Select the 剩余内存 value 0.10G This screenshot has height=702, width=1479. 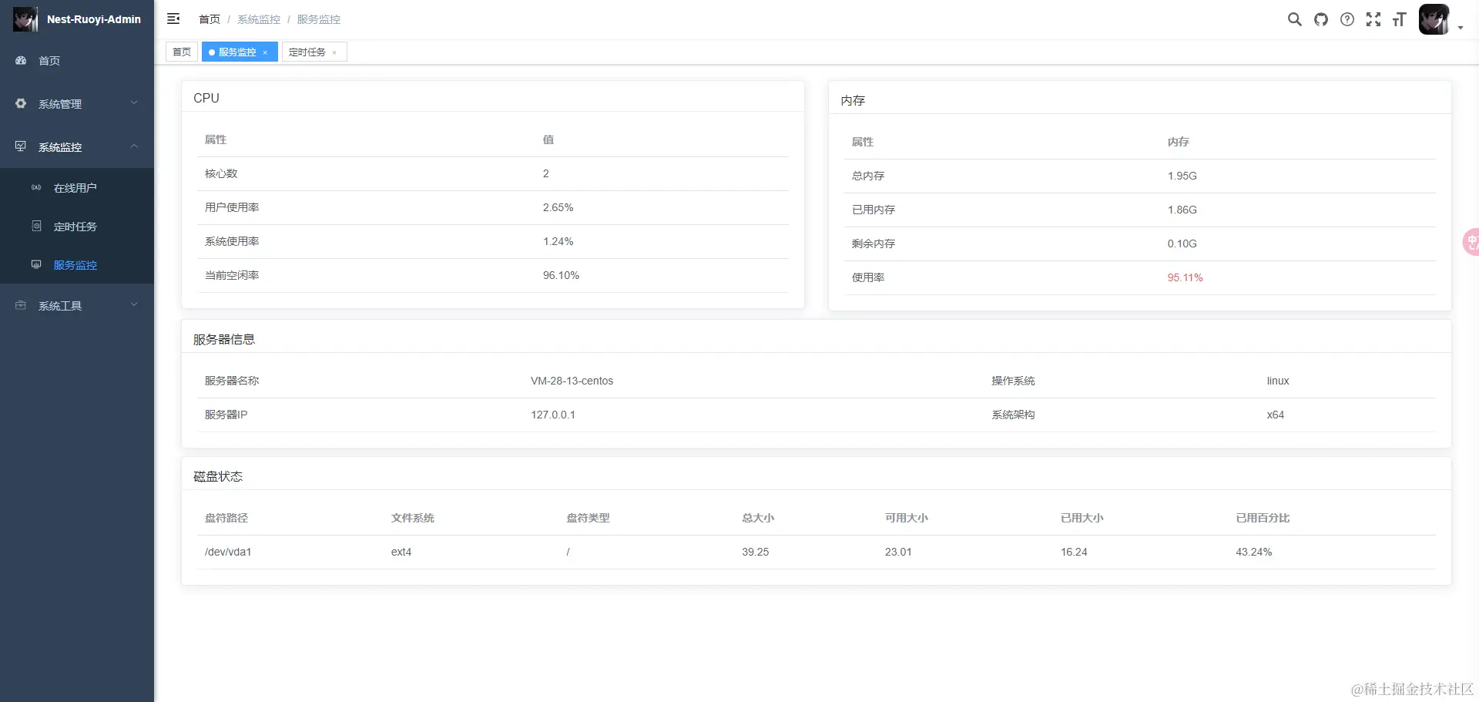click(x=1182, y=244)
